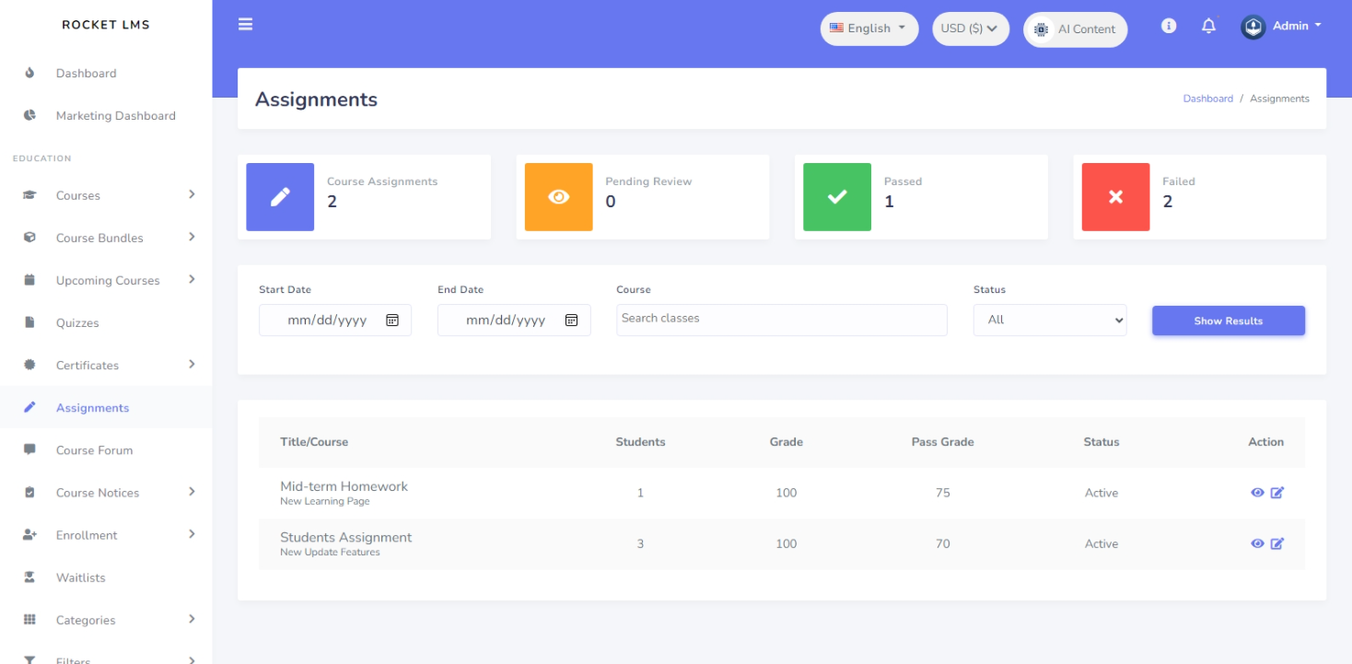Click the Upcoming Courses calendar icon
Screen dimensions: 1352x664
(x=29, y=280)
